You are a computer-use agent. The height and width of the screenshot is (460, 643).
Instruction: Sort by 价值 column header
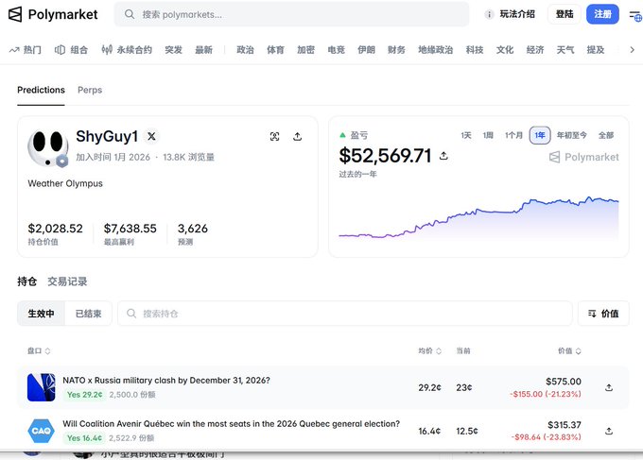[569, 351]
